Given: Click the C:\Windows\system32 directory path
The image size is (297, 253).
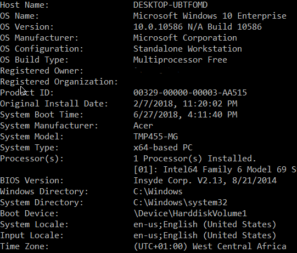Looking at the screenshot, I should [180, 203].
